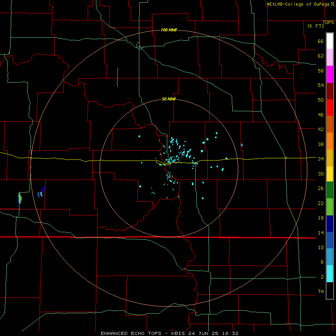Click the 42 legend value

[321, 130]
